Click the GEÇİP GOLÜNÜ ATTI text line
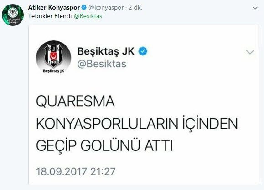 pos(104,145)
